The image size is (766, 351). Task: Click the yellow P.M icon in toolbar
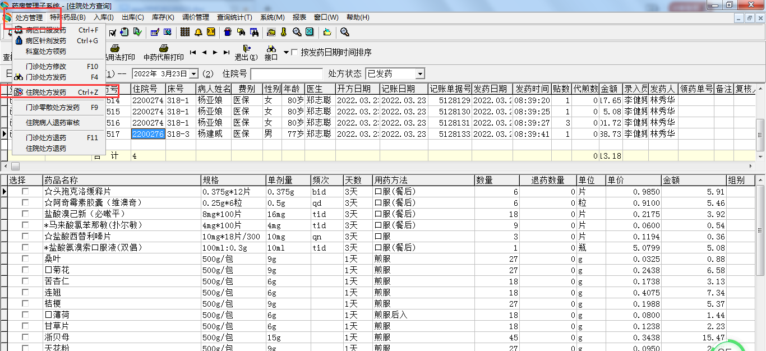pos(211,32)
